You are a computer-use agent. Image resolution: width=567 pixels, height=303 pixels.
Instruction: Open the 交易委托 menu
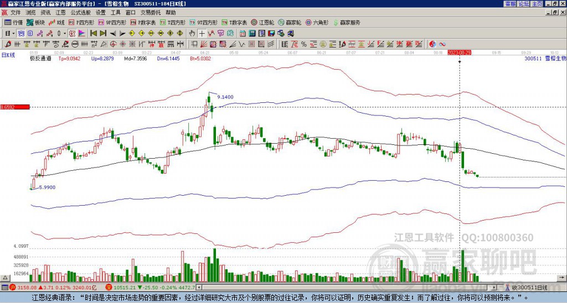click(151, 13)
